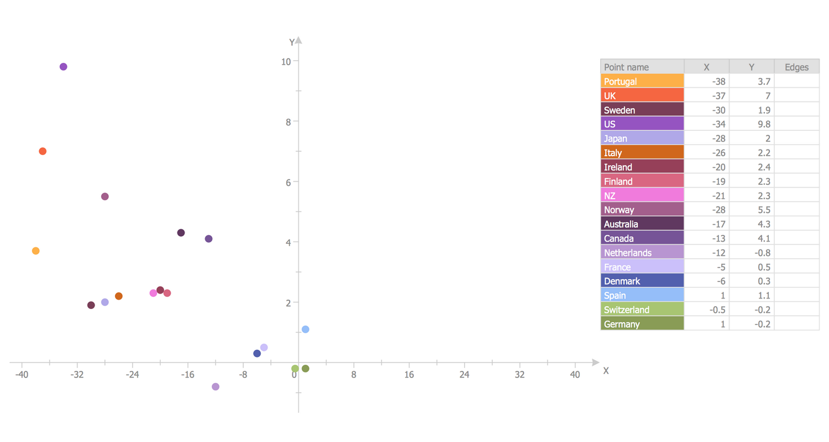This screenshot has width=829, height=442.
Task: Click the -40 tick label on the X axis
Action: [22, 375]
